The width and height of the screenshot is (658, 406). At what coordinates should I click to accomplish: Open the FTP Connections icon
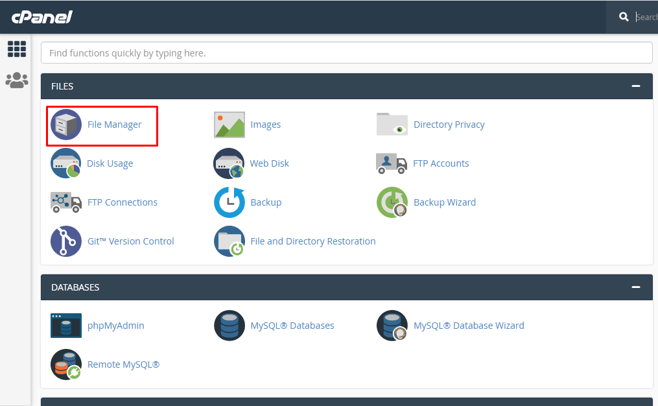pos(66,202)
